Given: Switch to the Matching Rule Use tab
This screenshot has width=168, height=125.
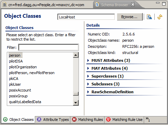Looking at the screenshot, I should 124,120.
